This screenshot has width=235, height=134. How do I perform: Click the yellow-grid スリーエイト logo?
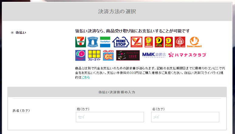click(94, 55)
